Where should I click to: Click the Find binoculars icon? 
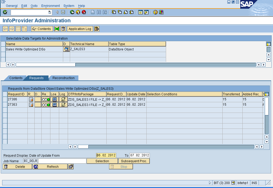click(99, 12)
